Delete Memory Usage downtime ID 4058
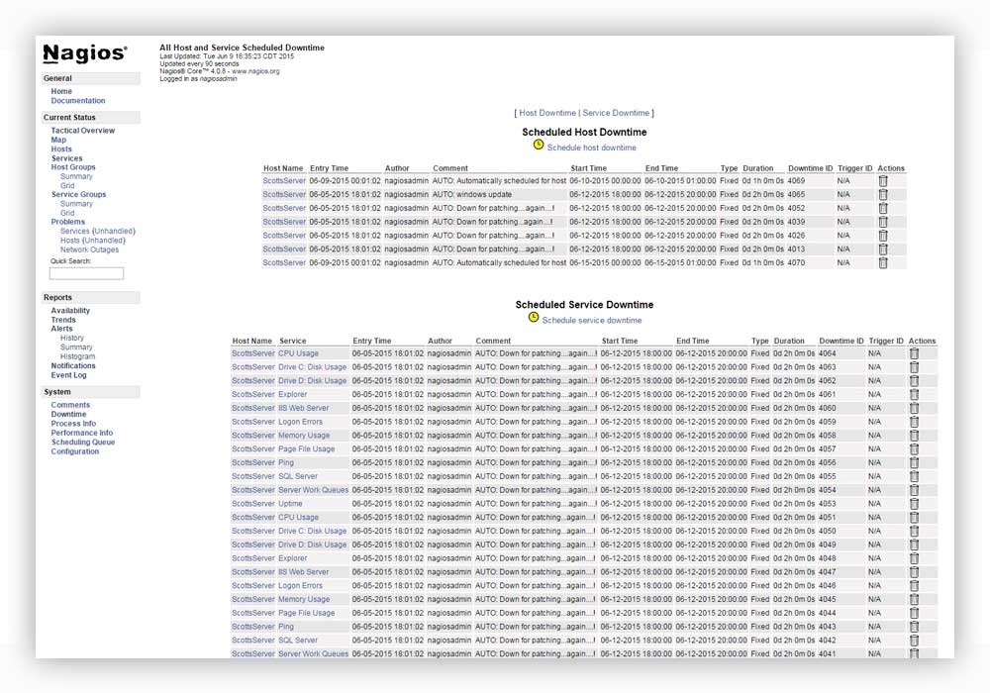The image size is (990, 693). 914,436
